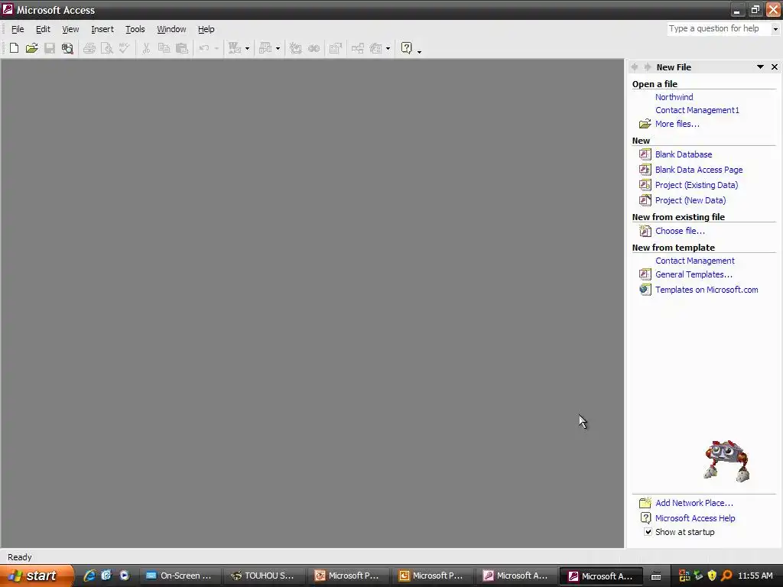
Task: Click the Relationships toolbar icon
Action: tap(358, 48)
